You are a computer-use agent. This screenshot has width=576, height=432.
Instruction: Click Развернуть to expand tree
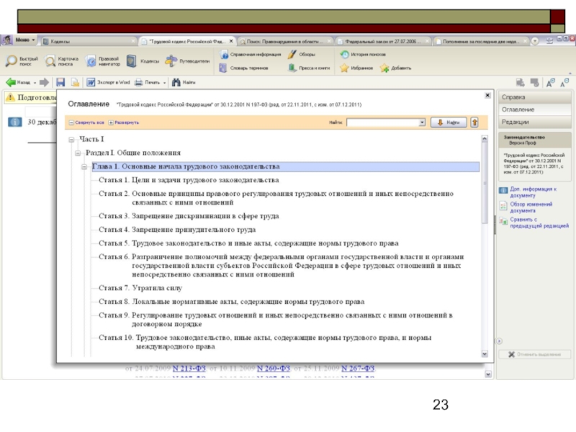click(124, 122)
